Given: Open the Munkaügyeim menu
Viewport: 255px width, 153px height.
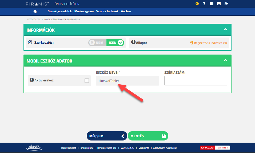Looking at the screenshot, I should point(84,11).
